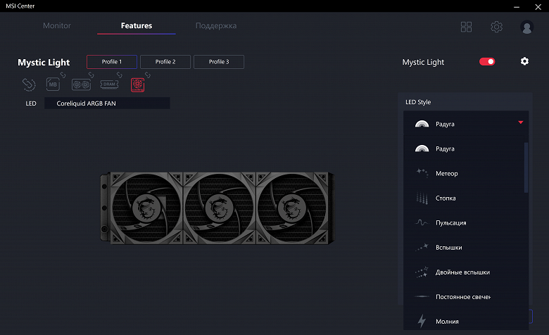549x335 pixels.
Task: Open MSI Center settings gear in header
Action: (496, 27)
